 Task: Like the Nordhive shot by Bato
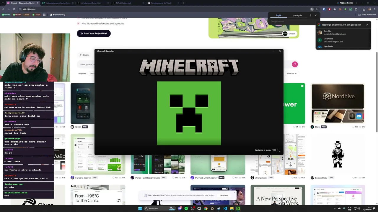click(x=353, y=127)
